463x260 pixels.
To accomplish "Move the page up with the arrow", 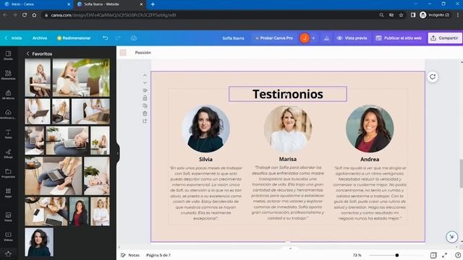I will [145, 75].
